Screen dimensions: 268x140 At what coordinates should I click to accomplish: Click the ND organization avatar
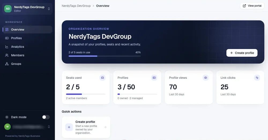[x=8, y=9]
